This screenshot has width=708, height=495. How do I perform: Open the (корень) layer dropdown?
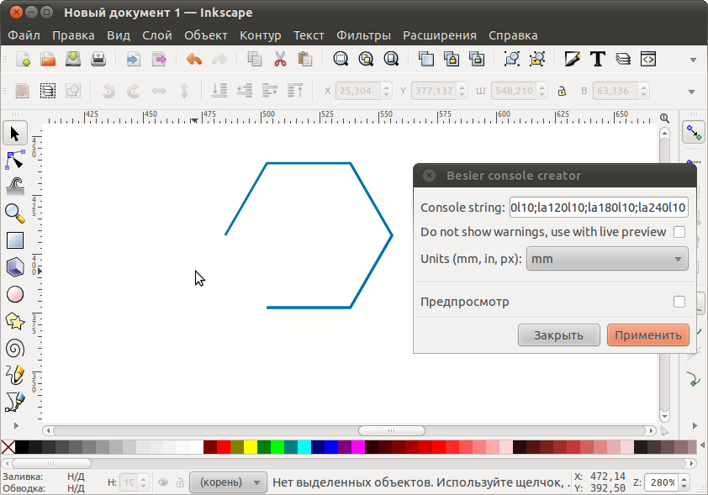pos(228,482)
